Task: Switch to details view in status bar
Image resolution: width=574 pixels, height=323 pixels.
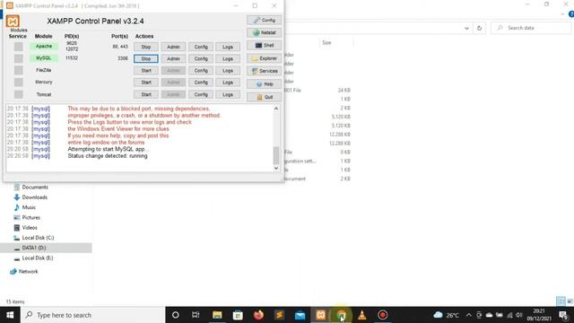Action: coord(561,301)
